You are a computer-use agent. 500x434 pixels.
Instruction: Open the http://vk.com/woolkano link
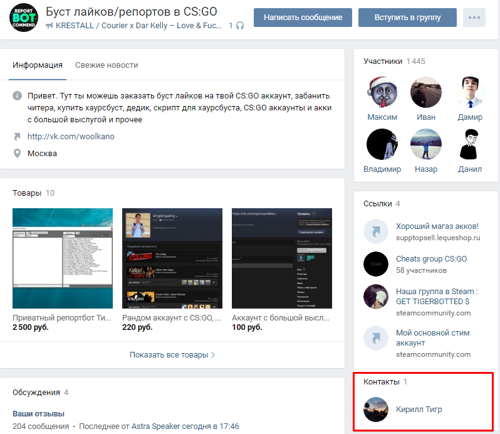click(x=71, y=137)
